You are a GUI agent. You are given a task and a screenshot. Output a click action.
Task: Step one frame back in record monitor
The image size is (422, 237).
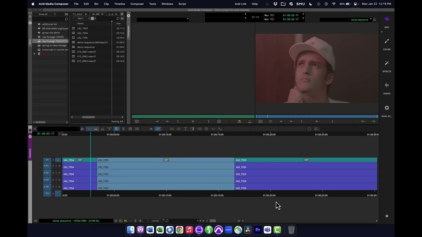(x=281, y=121)
